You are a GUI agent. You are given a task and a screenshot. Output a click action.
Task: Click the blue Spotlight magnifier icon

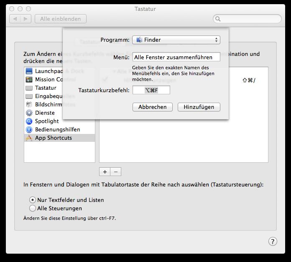pyautogui.click(x=29, y=121)
